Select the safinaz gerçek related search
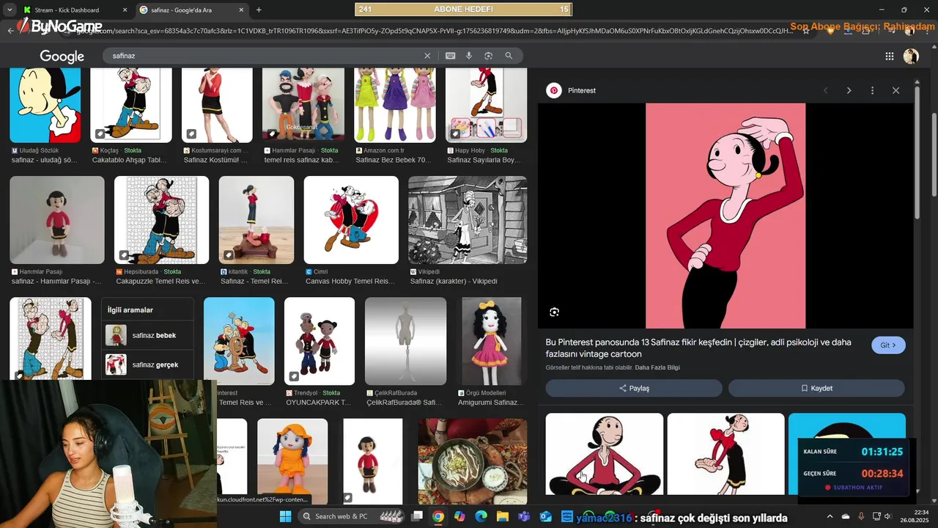Image resolution: width=938 pixels, height=528 pixels. (147, 364)
